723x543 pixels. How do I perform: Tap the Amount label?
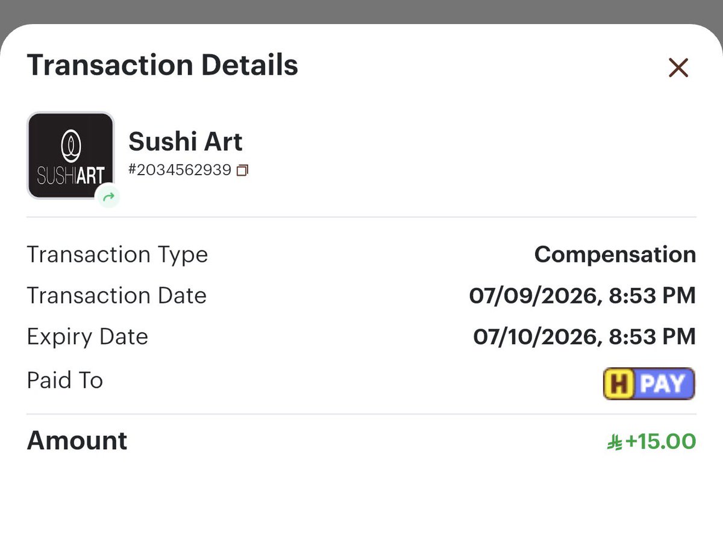[x=77, y=441]
